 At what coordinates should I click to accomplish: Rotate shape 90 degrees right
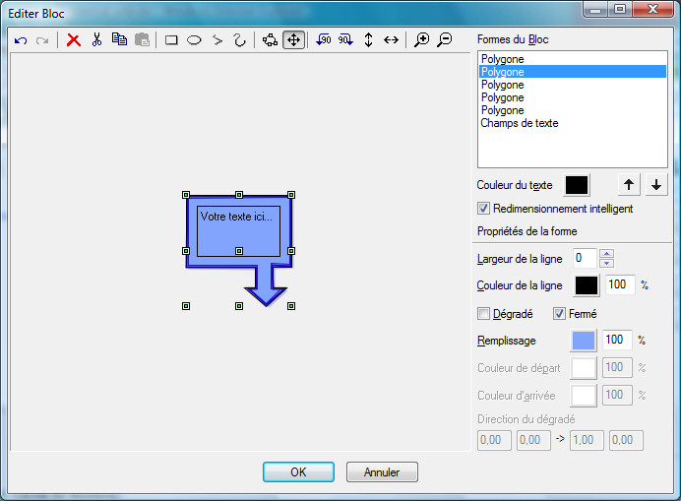[x=345, y=40]
